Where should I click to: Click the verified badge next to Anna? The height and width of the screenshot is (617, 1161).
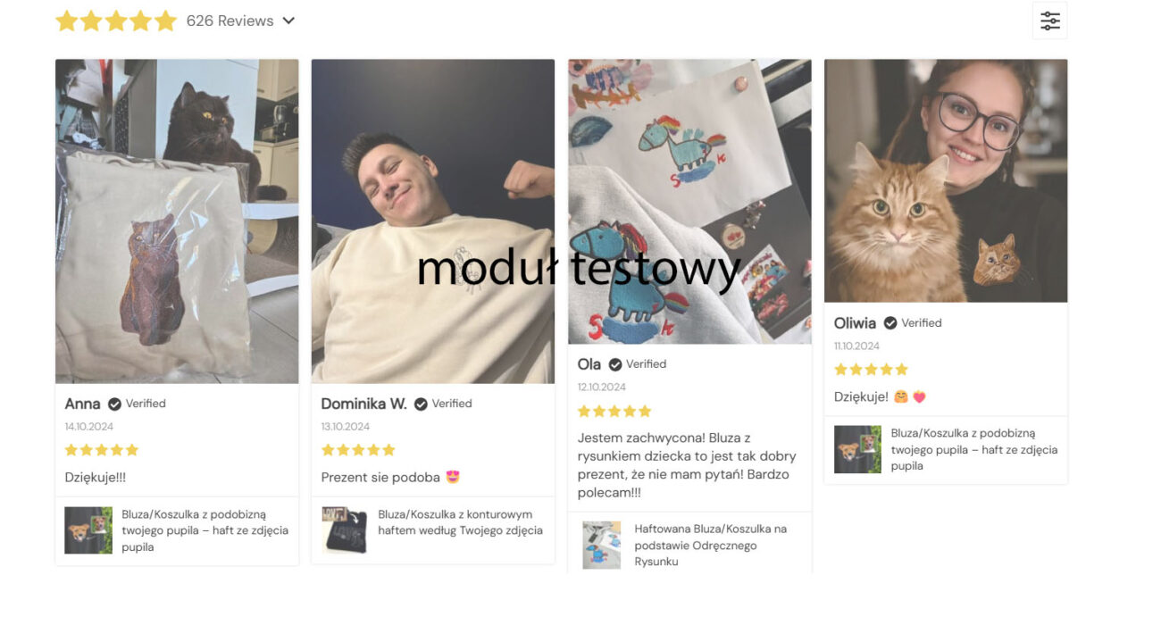tap(114, 404)
